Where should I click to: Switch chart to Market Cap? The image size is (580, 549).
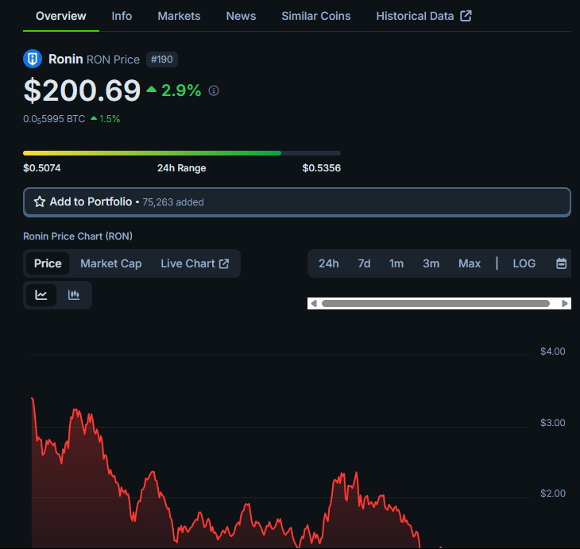pos(111,263)
